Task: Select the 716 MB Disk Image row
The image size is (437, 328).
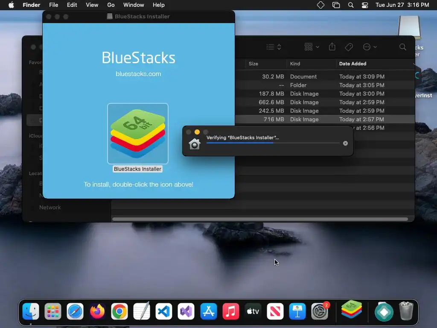Action: coord(325,120)
